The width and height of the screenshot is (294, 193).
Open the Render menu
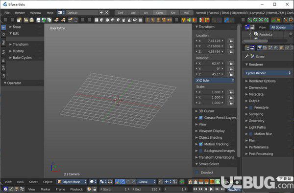(x=20, y=13)
